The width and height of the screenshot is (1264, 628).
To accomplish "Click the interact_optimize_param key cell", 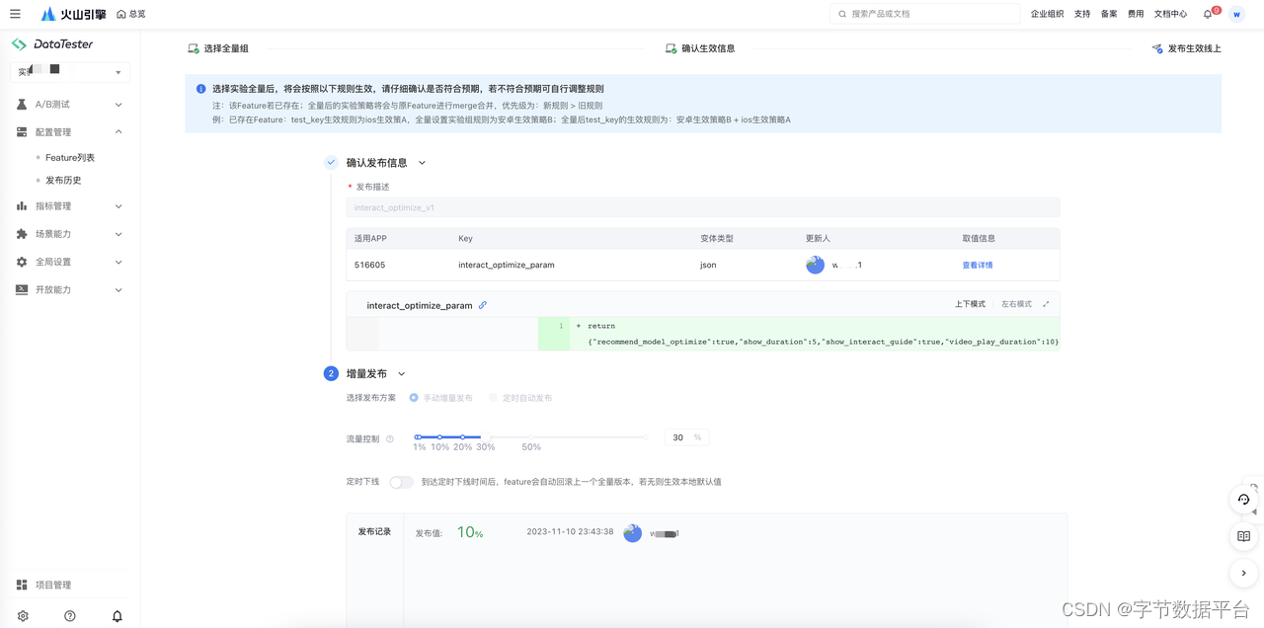I will pyautogui.click(x=507, y=266).
